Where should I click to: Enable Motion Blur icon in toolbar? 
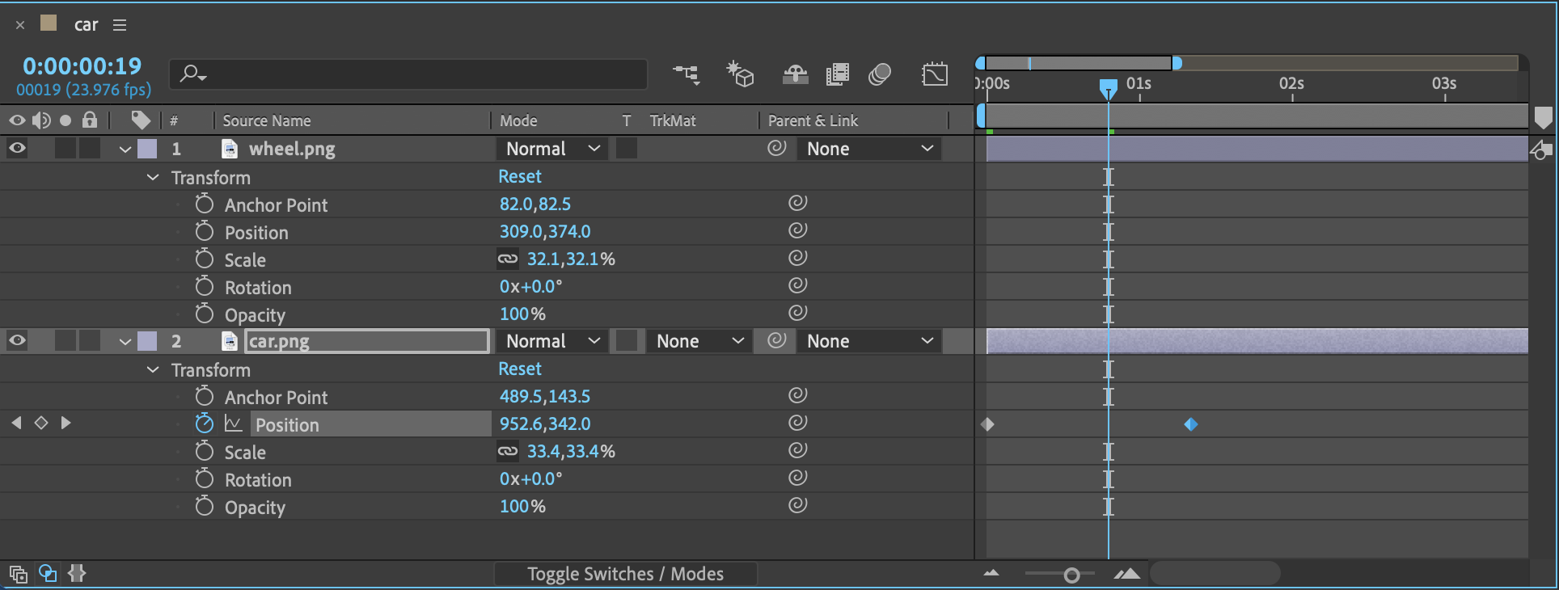879,74
